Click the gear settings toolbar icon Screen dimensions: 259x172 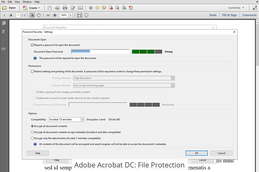tap(91, 8)
